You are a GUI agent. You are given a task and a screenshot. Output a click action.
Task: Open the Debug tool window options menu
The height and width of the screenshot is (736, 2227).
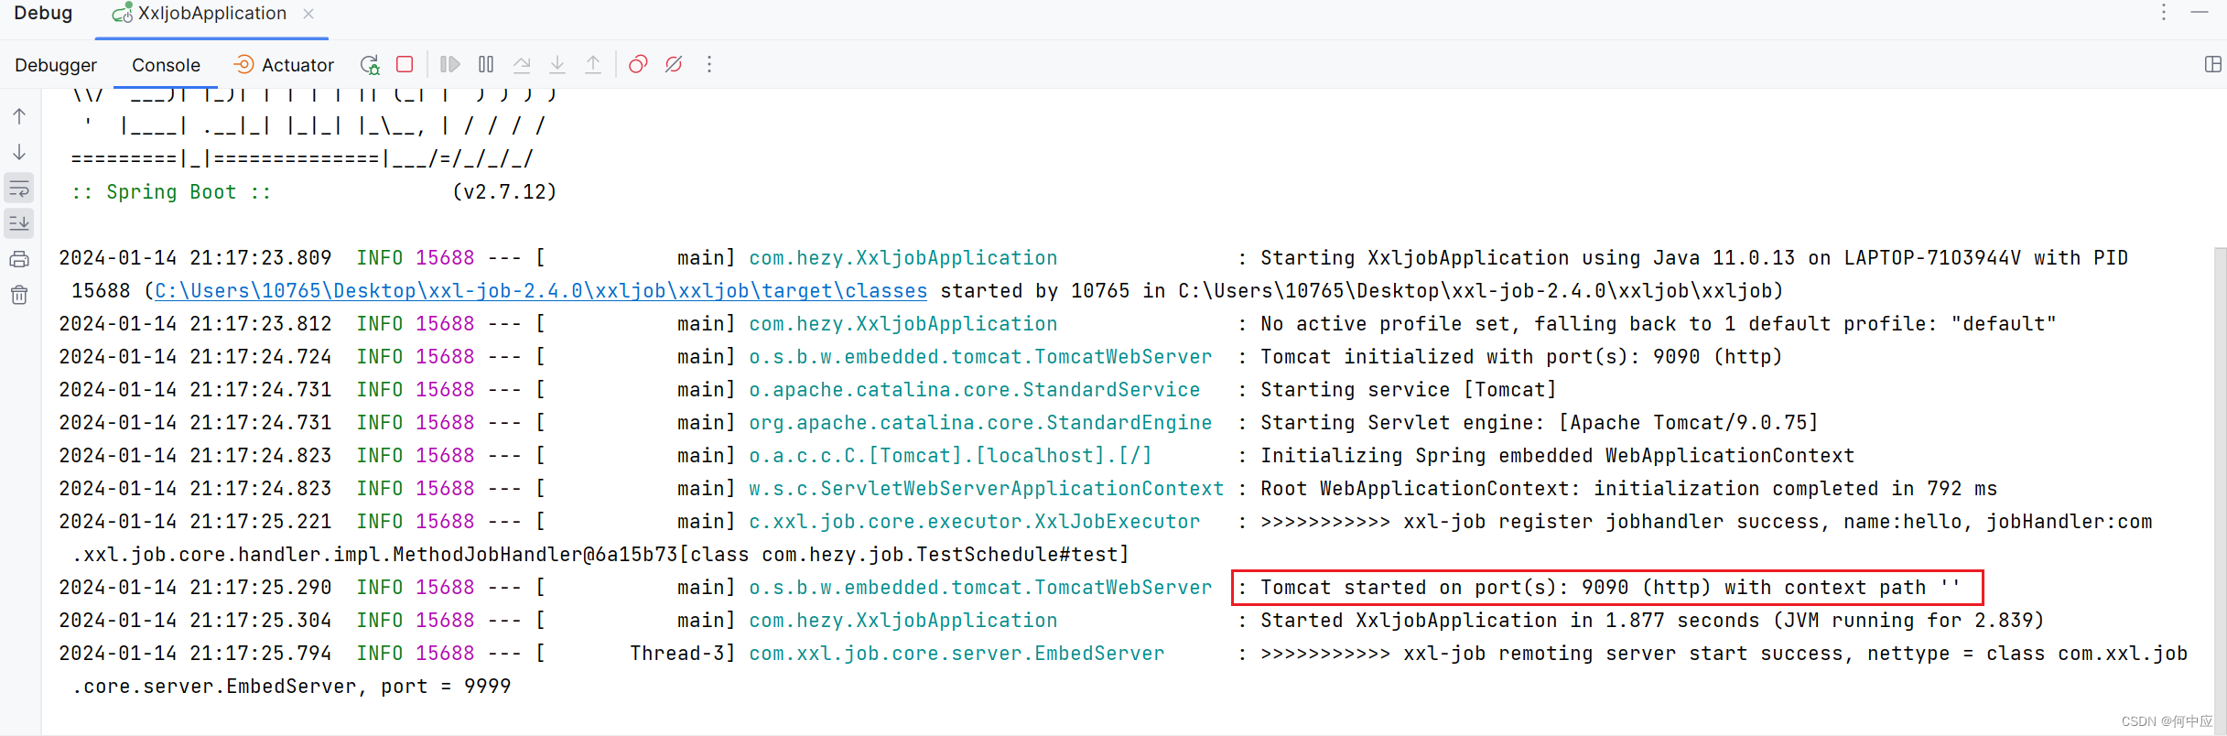tap(2164, 12)
